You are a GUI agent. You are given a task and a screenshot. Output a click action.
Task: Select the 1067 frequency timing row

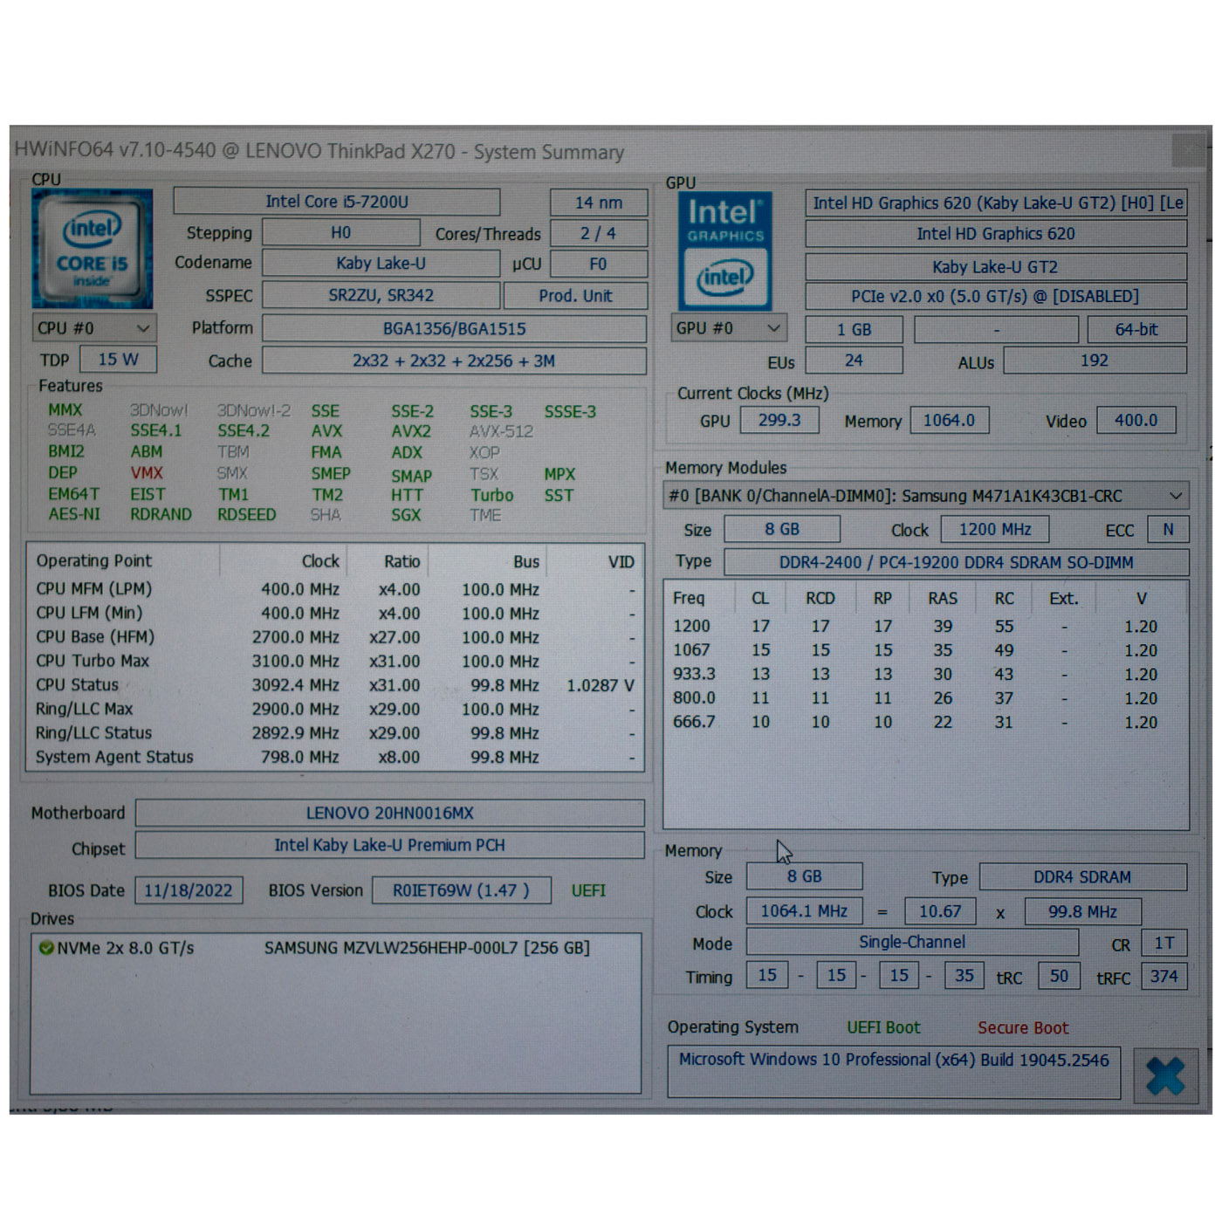pyautogui.click(x=925, y=650)
